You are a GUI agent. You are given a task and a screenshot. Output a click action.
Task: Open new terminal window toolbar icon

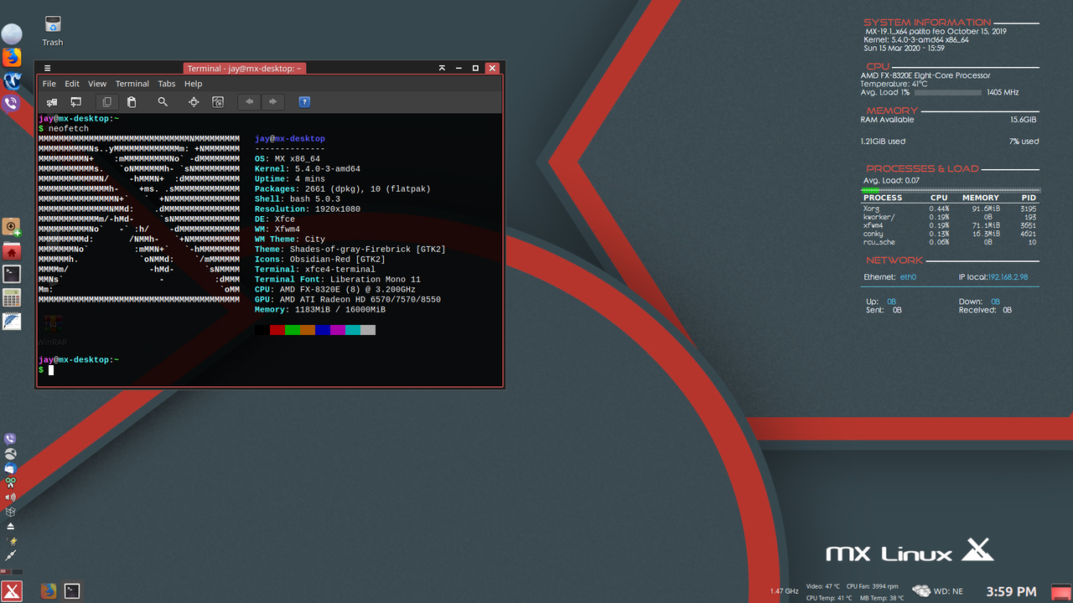pyautogui.click(x=76, y=102)
